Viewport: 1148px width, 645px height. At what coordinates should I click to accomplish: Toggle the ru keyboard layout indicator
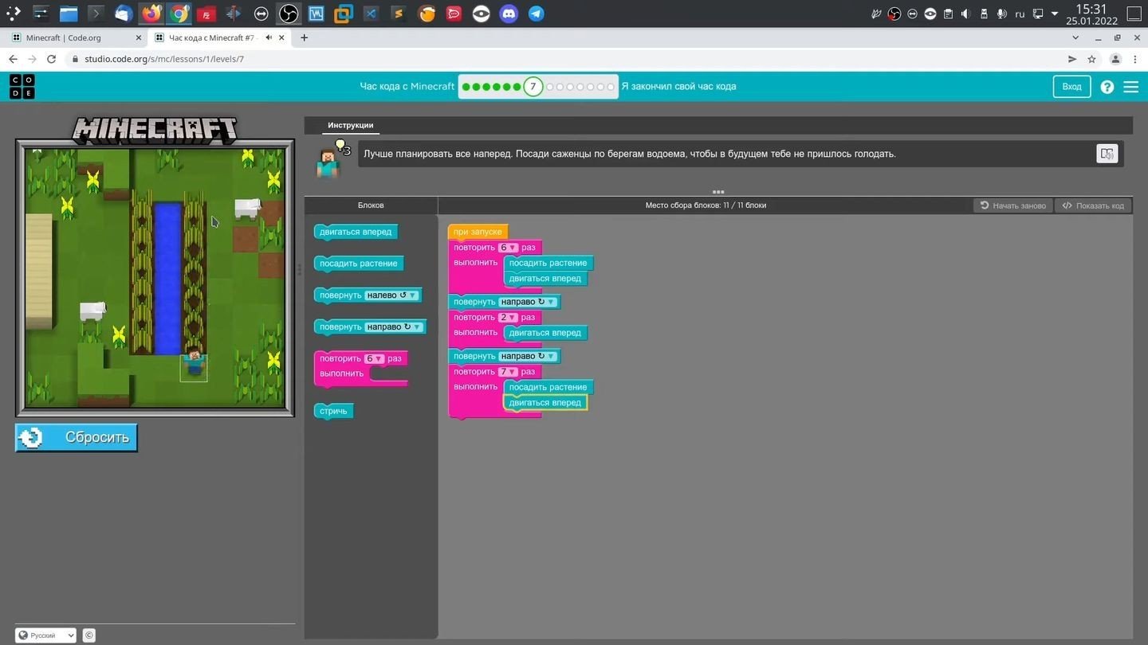pyautogui.click(x=1020, y=14)
